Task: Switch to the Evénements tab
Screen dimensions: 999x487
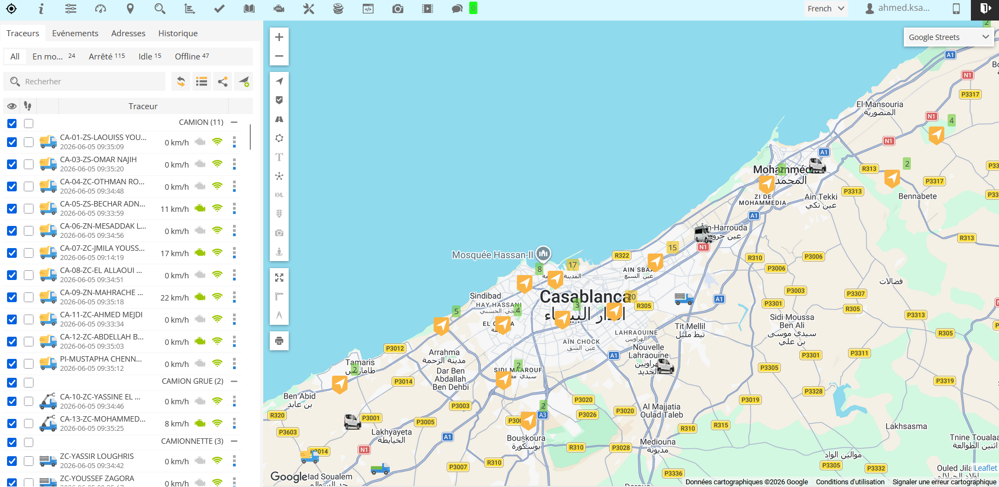Action: (75, 34)
